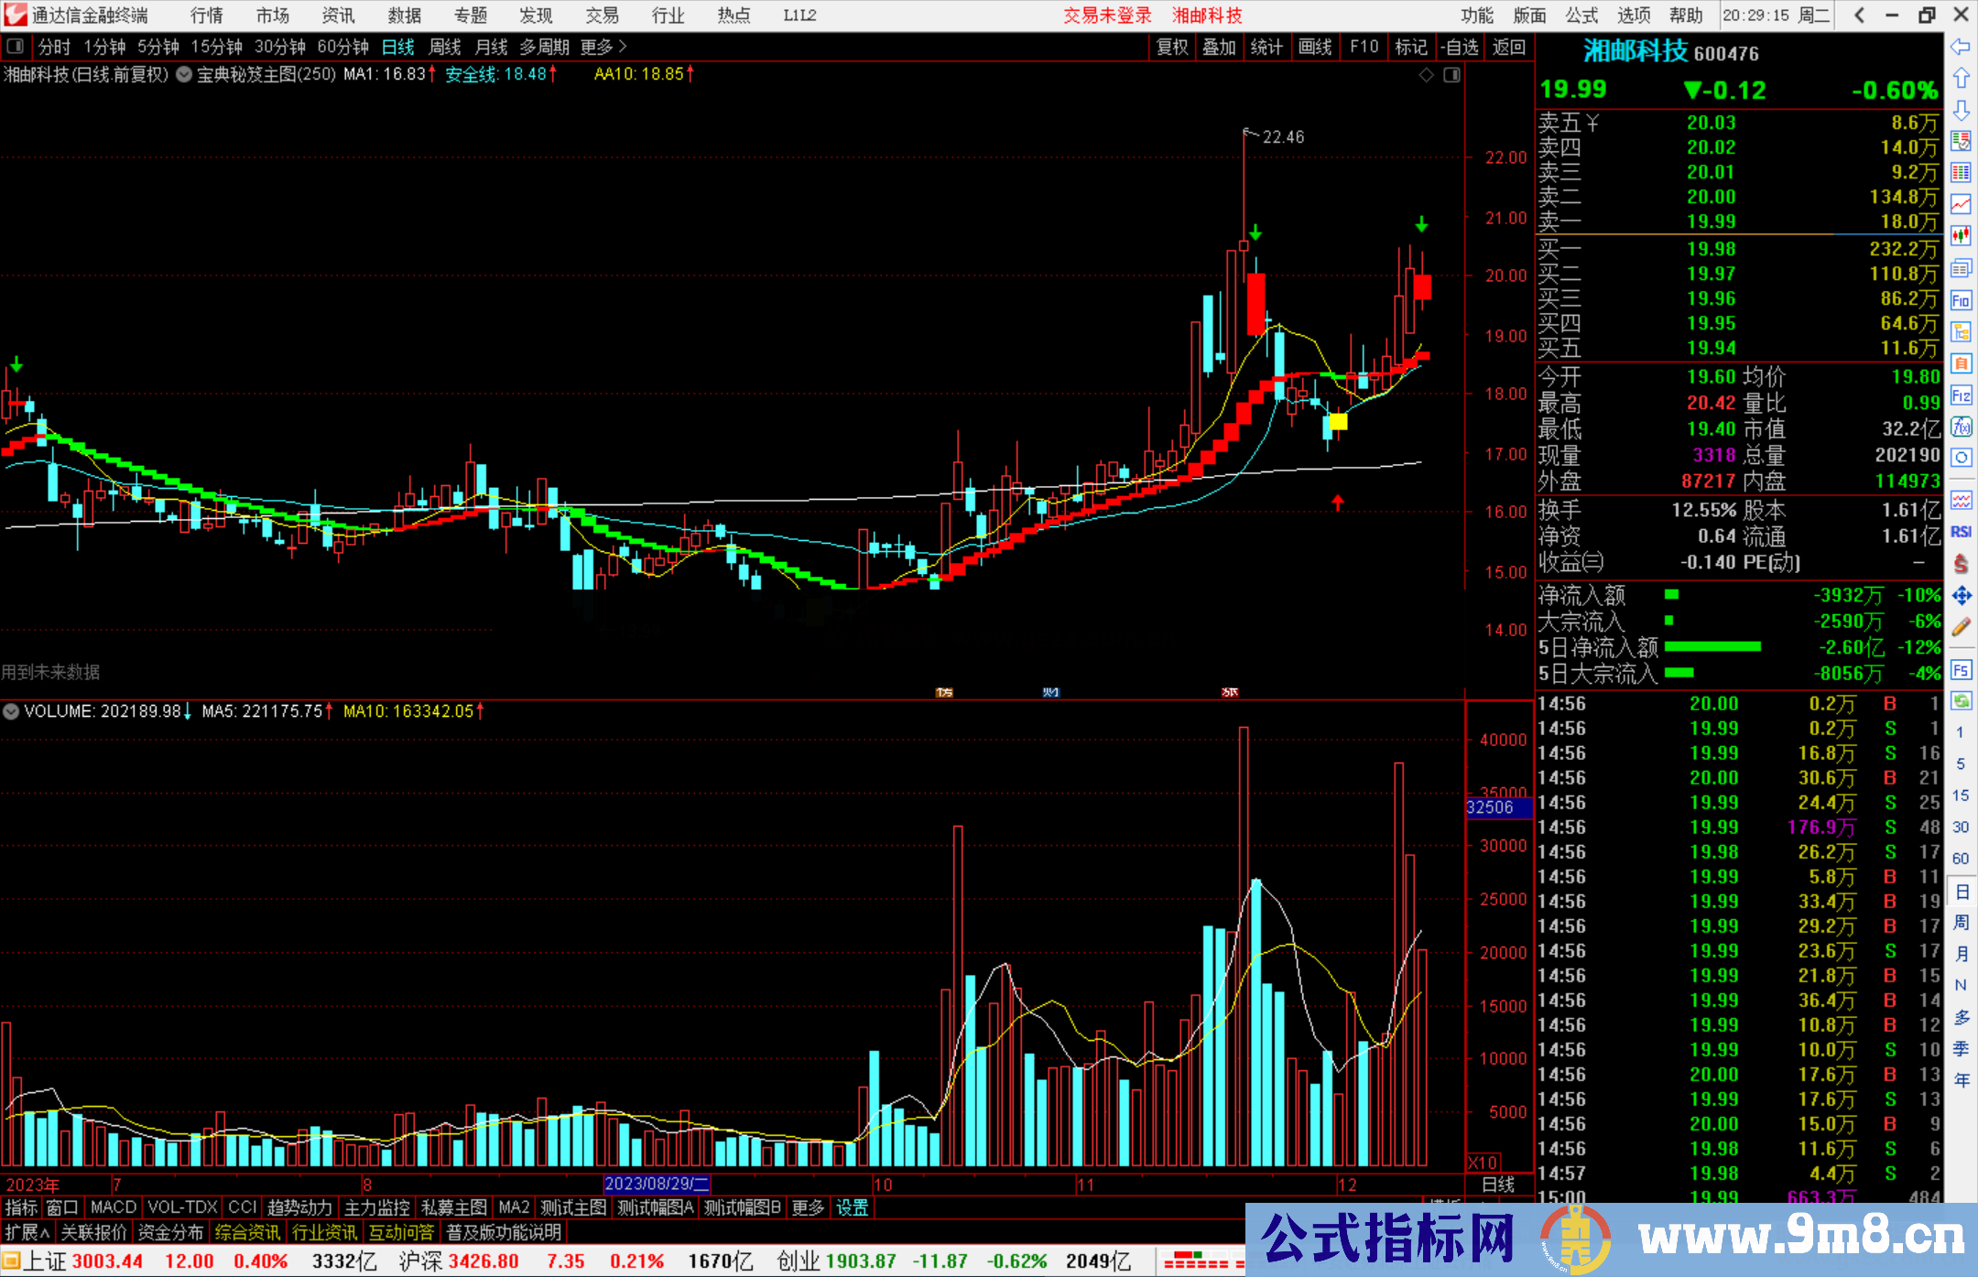Switch to the MACD indicator tab
The height and width of the screenshot is (1277, 1978).
click(114, 1207)
